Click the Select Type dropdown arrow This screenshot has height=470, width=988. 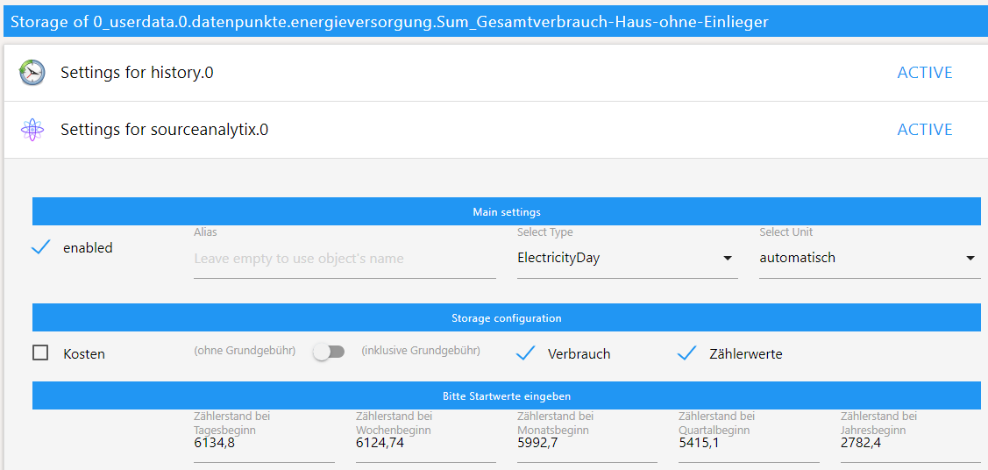[x=727, y=259]
